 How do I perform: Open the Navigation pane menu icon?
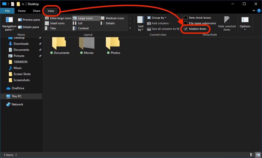coord(9,20)
